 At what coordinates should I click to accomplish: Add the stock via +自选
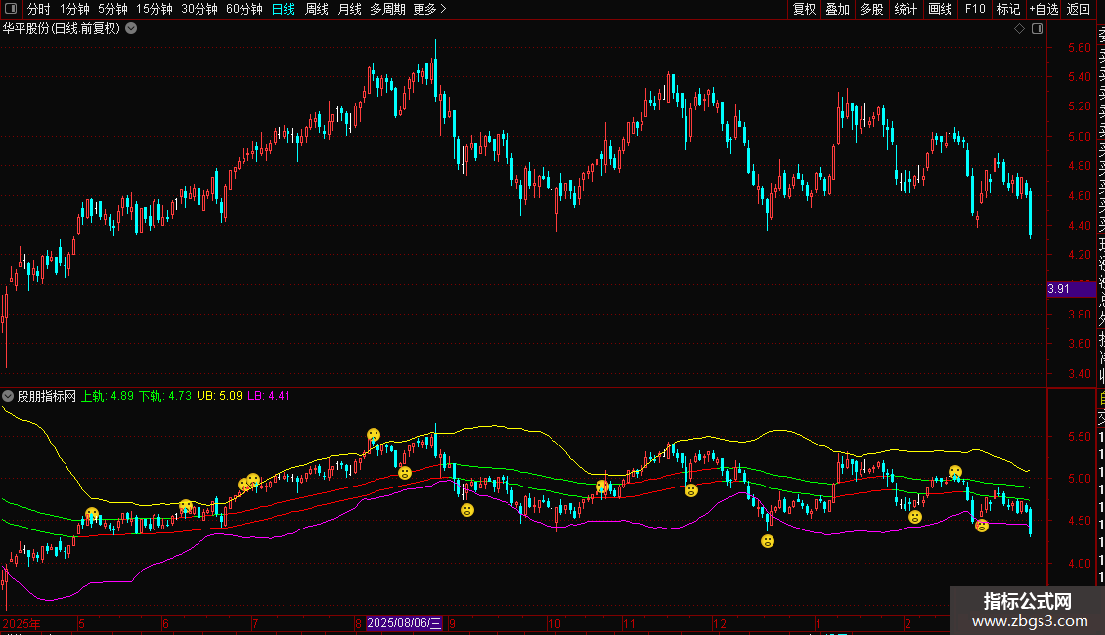(1043, 9)
